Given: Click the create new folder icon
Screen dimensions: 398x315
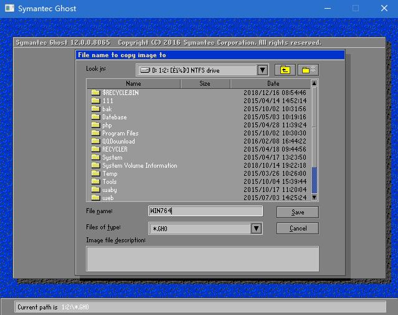Looking at the screenshot, I should point(308,70).
